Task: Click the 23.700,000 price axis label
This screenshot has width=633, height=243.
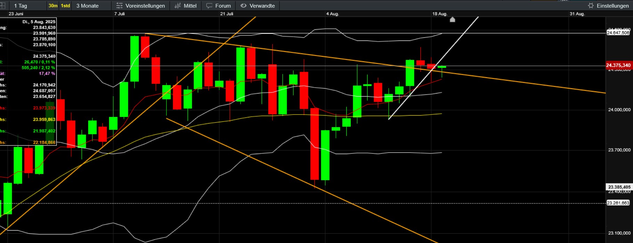Action: (x=619, y=150)
